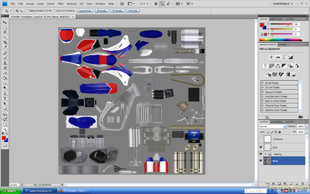Viewport: 310px width, 194px height.
Task: Click the Actual Pixels button
Action: point(85,11)
